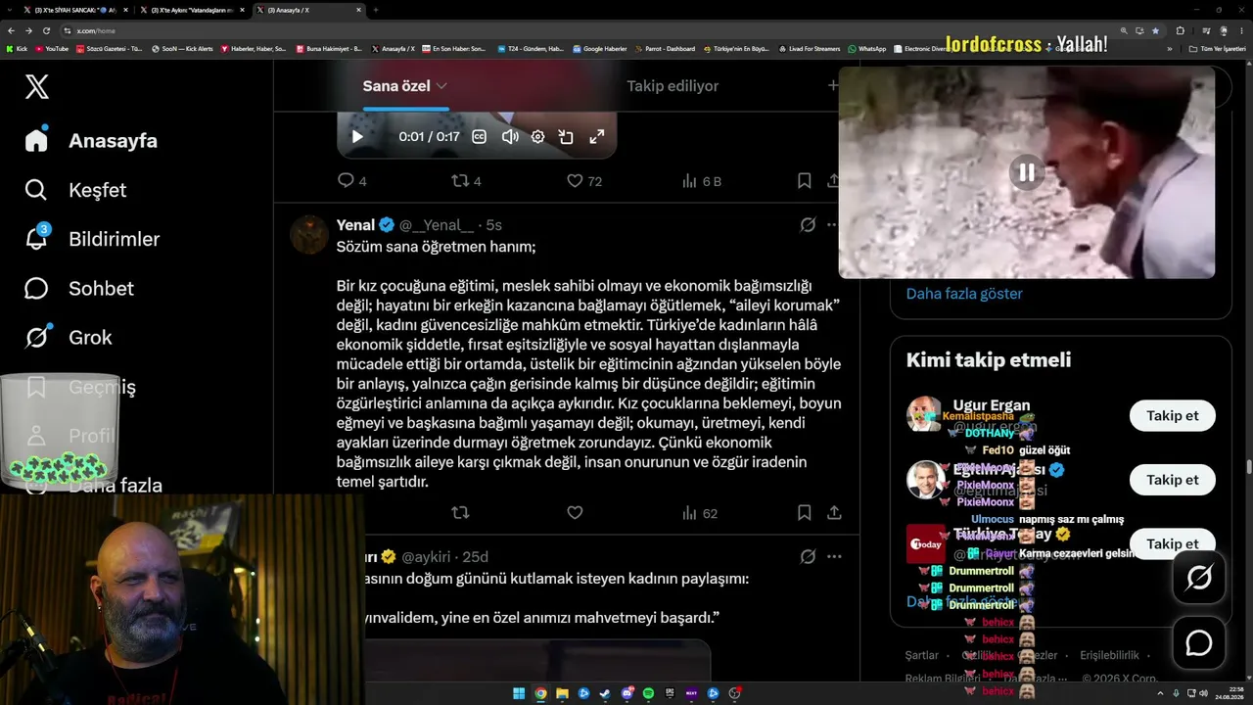Reload the current page
Image resolution: width=1253 pixels, height=705 pixels.
click(x=46, y=30)
